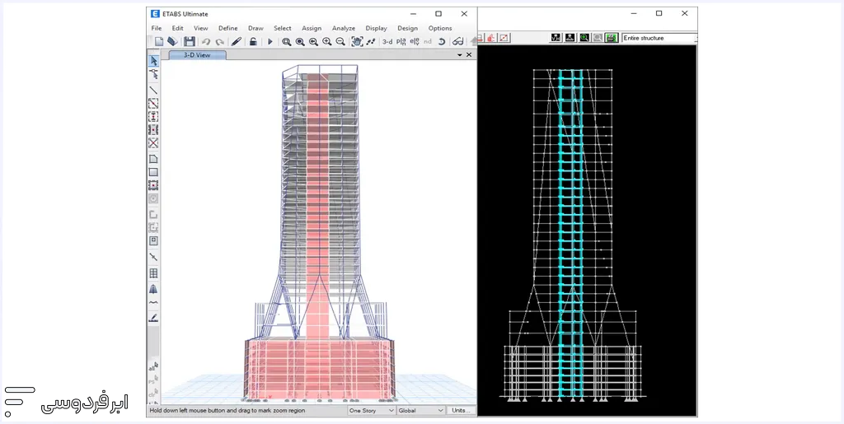
Task: Open the Define menu
Action: 227,28
